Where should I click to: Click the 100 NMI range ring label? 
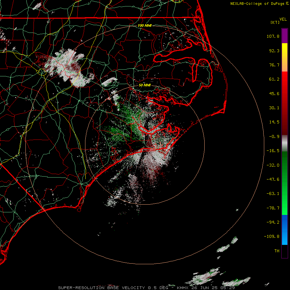coord(145,25)
